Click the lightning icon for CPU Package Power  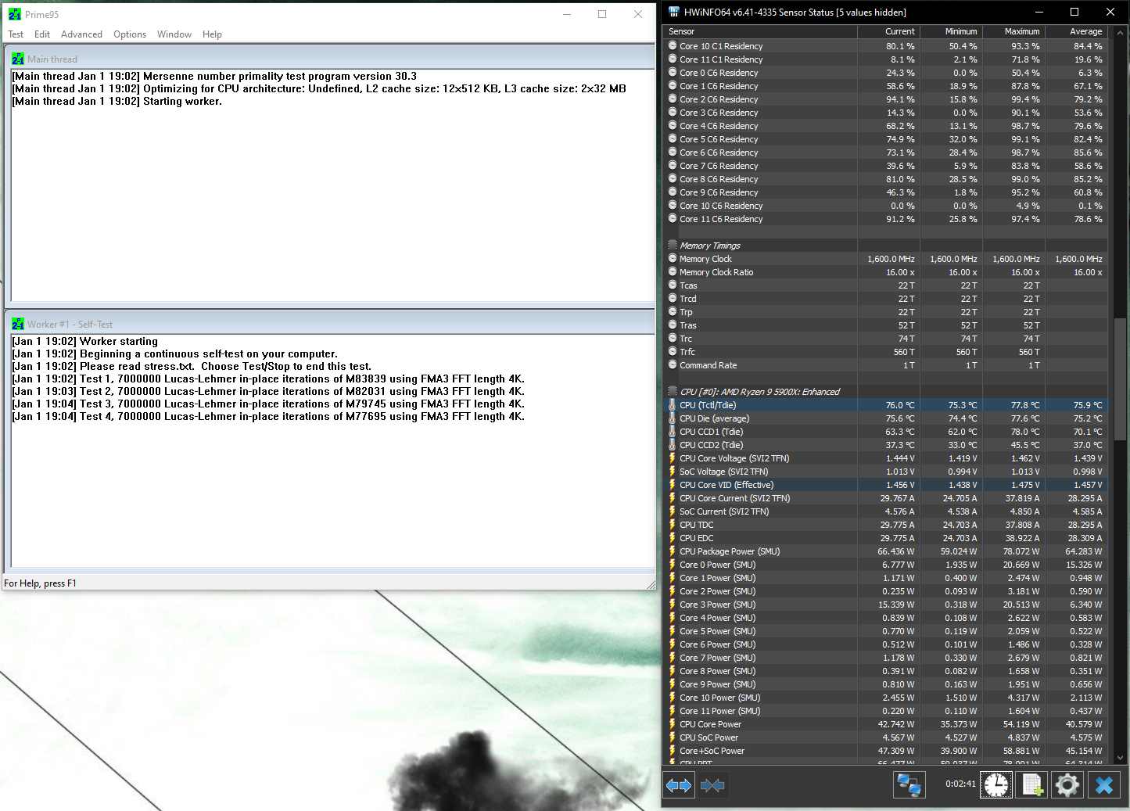[672, 551]
